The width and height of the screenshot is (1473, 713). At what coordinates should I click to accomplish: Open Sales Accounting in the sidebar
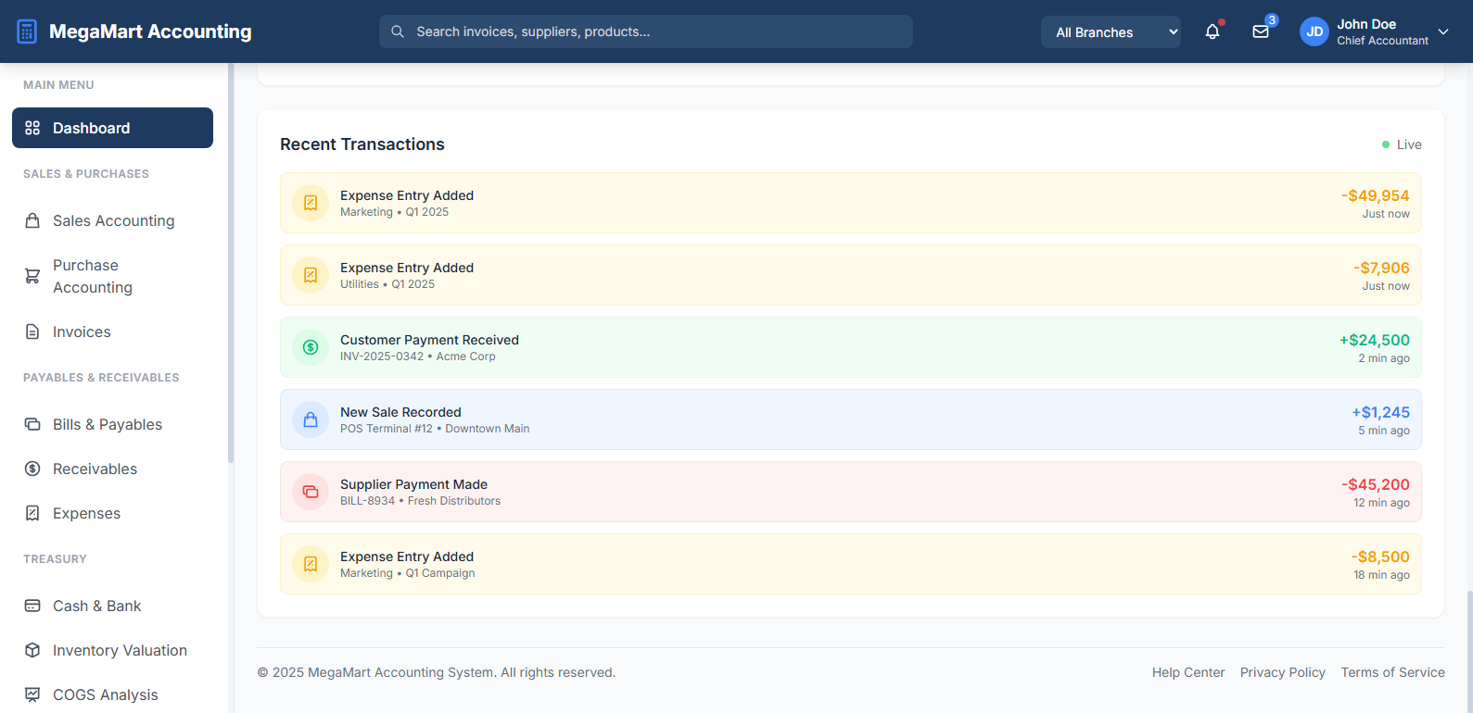[x=113, y=220]
